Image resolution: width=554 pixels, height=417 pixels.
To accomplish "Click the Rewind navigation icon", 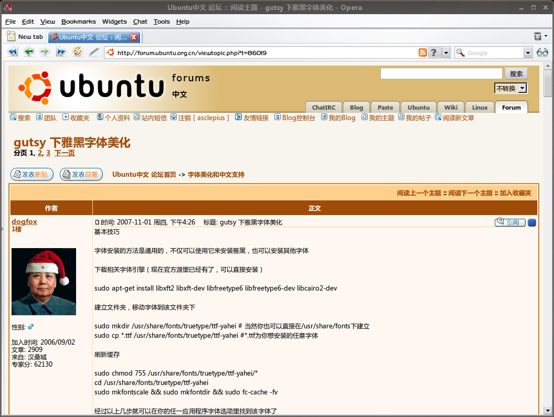I will pos(13,52).
